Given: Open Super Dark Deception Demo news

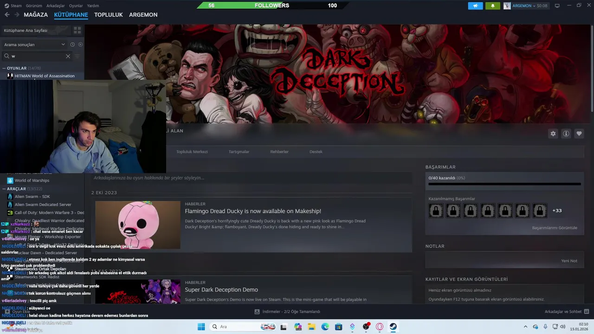Looking at the screenshot, I should pyautogui.click(x=221, y=289).
